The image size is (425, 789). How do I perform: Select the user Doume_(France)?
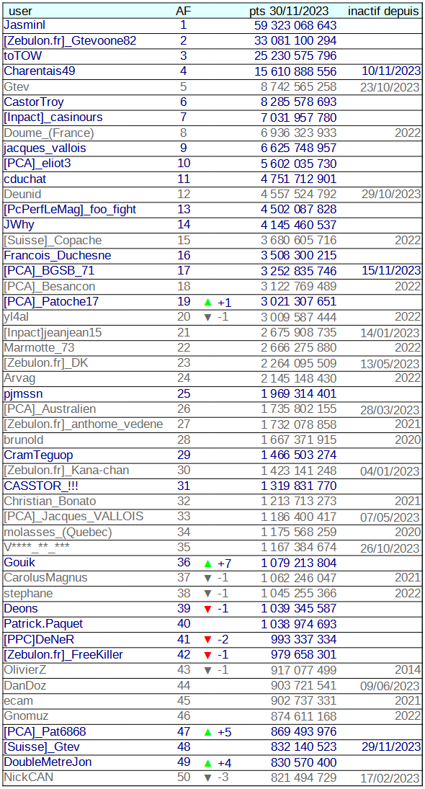tap(49, 133)
